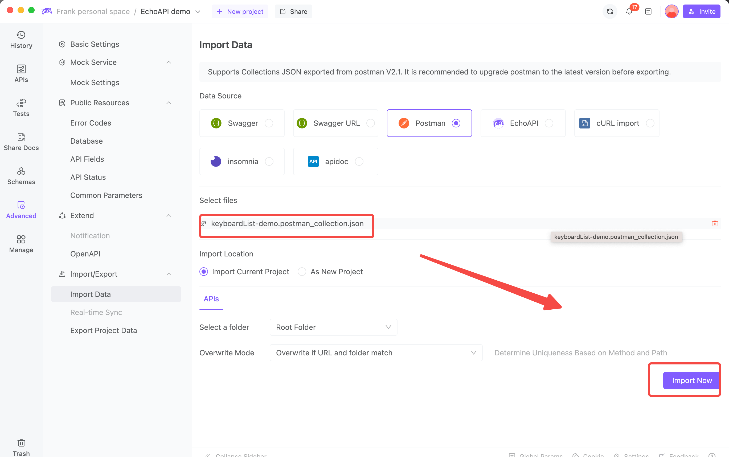Select insomnia radio option
729x457 pixels.
pos(269,161)
